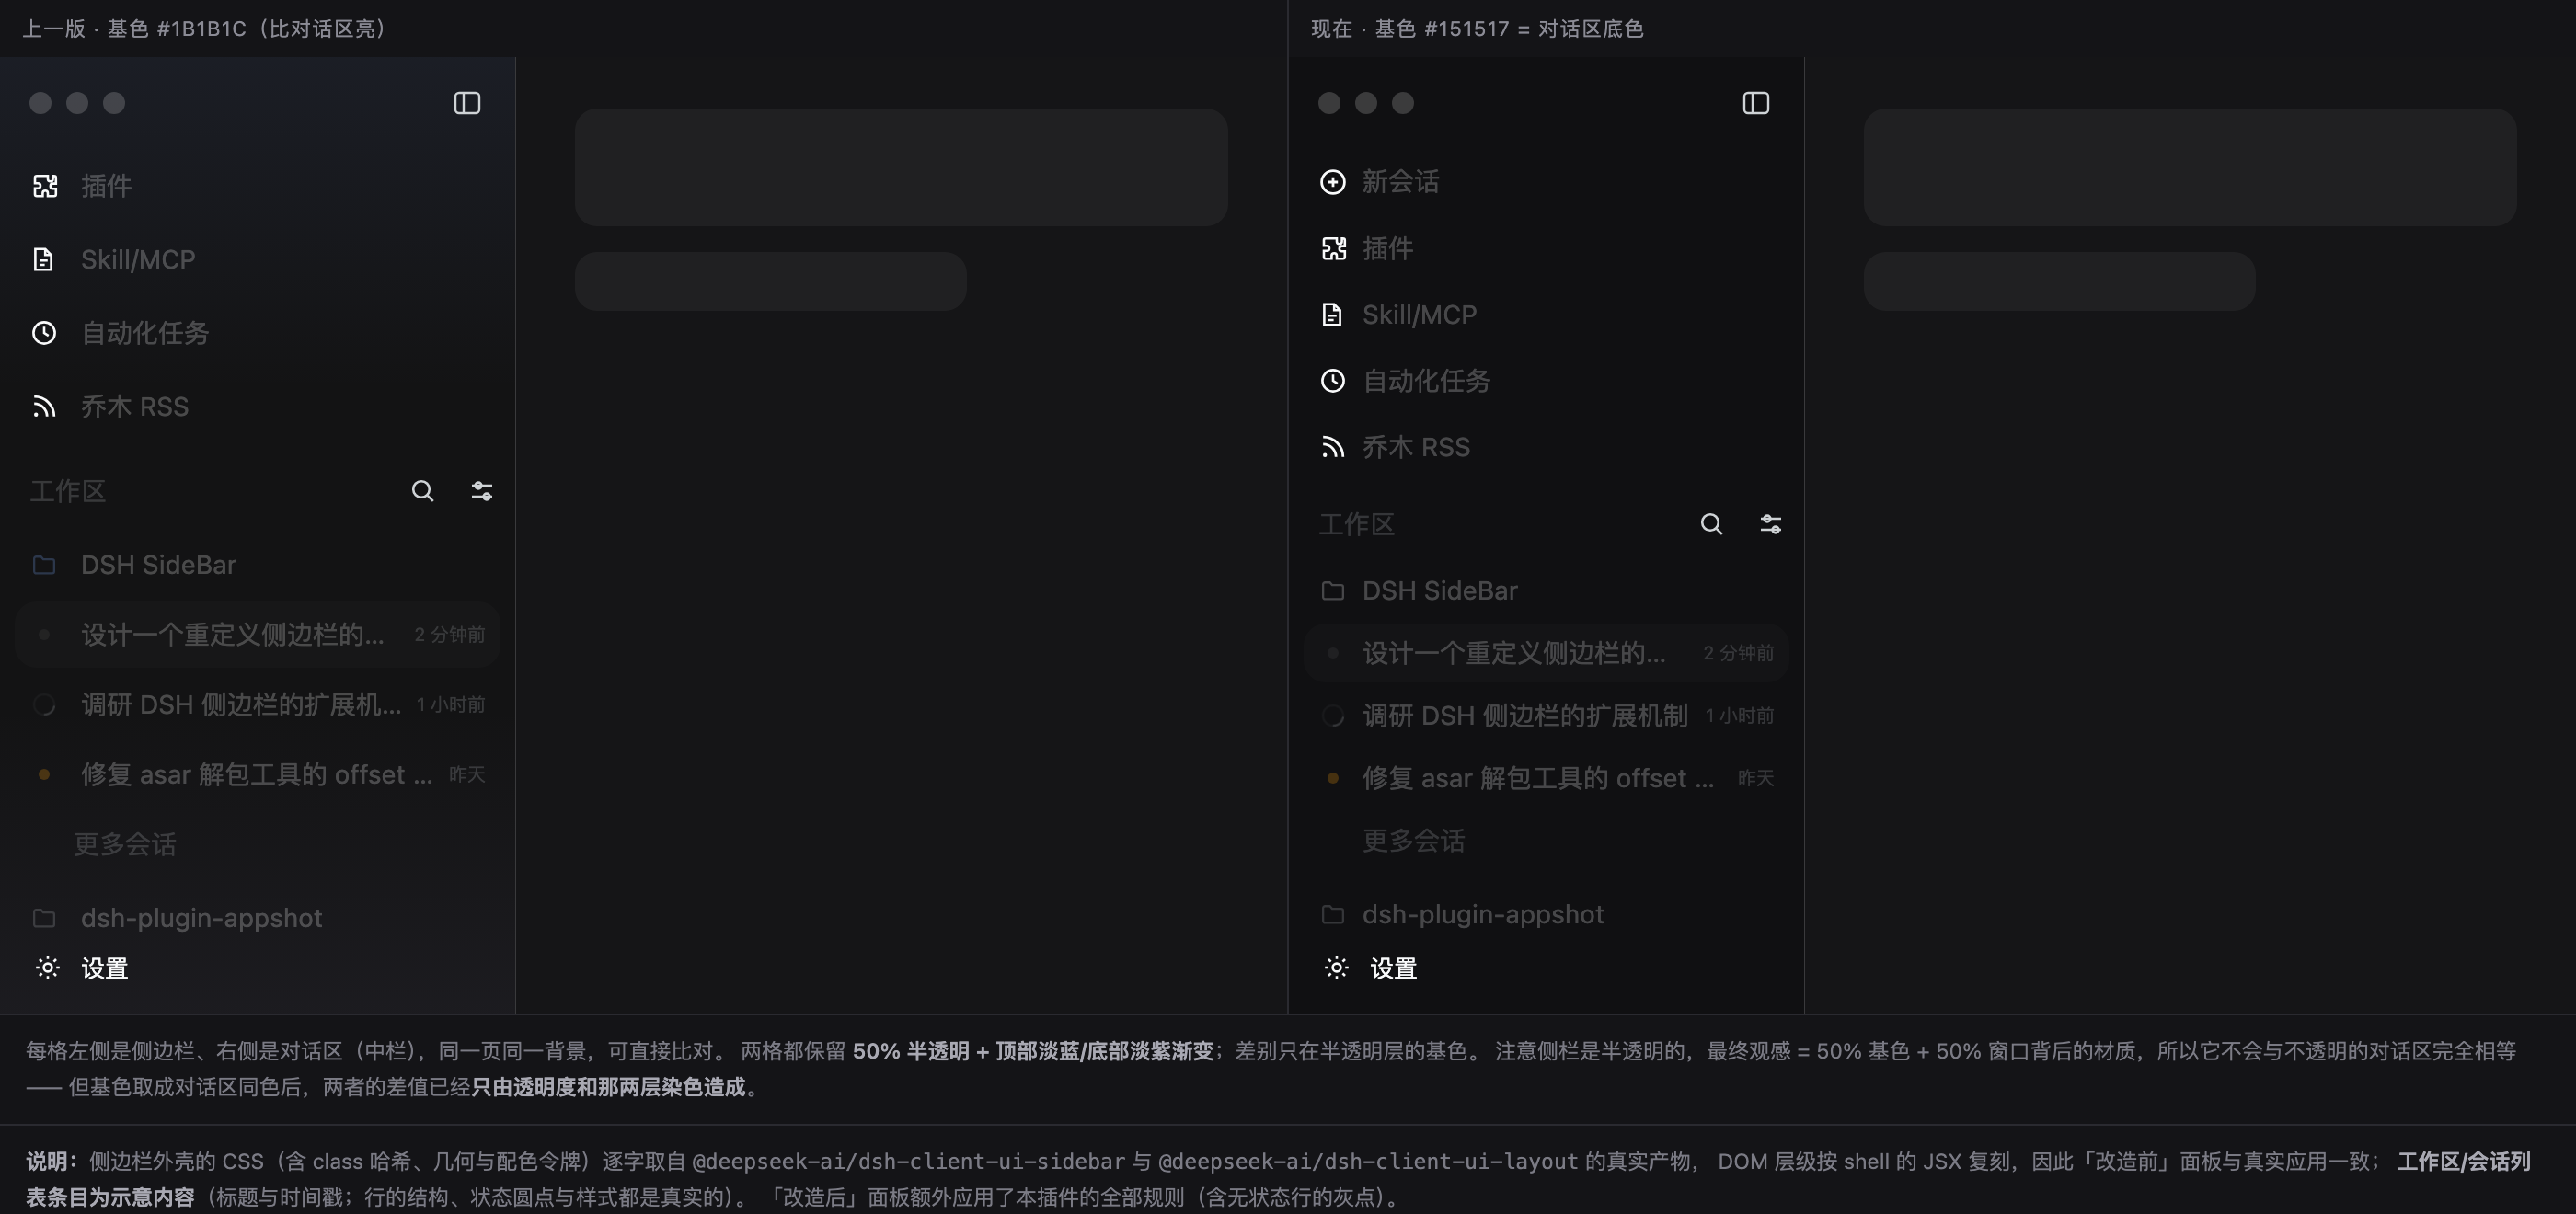Viewport: 2576px width, 1214px height.
Task: Click the 上一版 · 基色 #1B1B1C caption
Action: coord(205,28)
